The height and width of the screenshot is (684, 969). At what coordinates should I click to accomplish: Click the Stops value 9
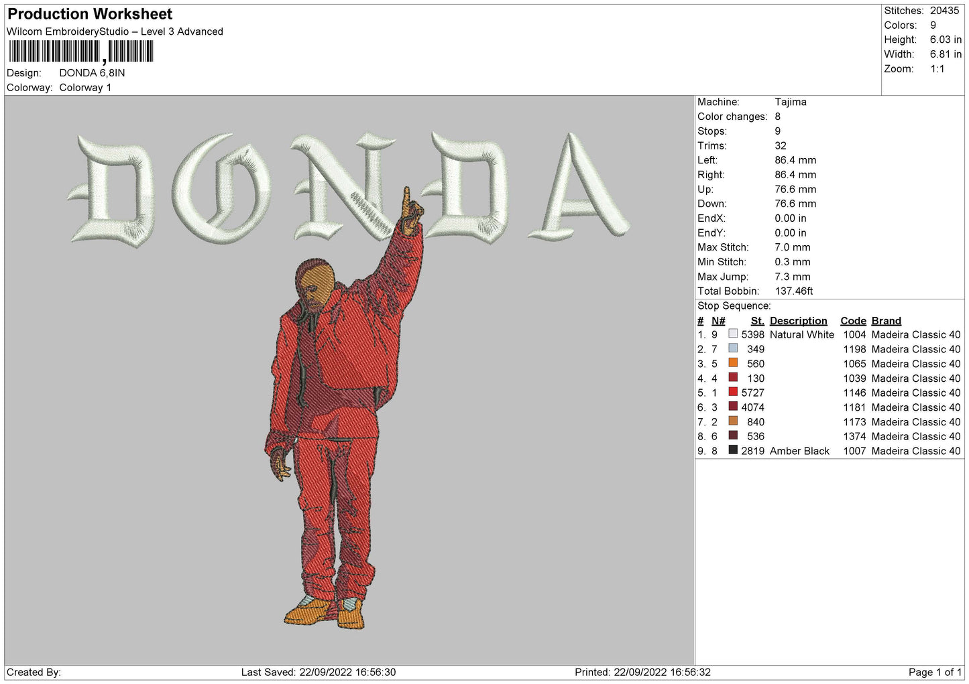[x=778, y=131]
